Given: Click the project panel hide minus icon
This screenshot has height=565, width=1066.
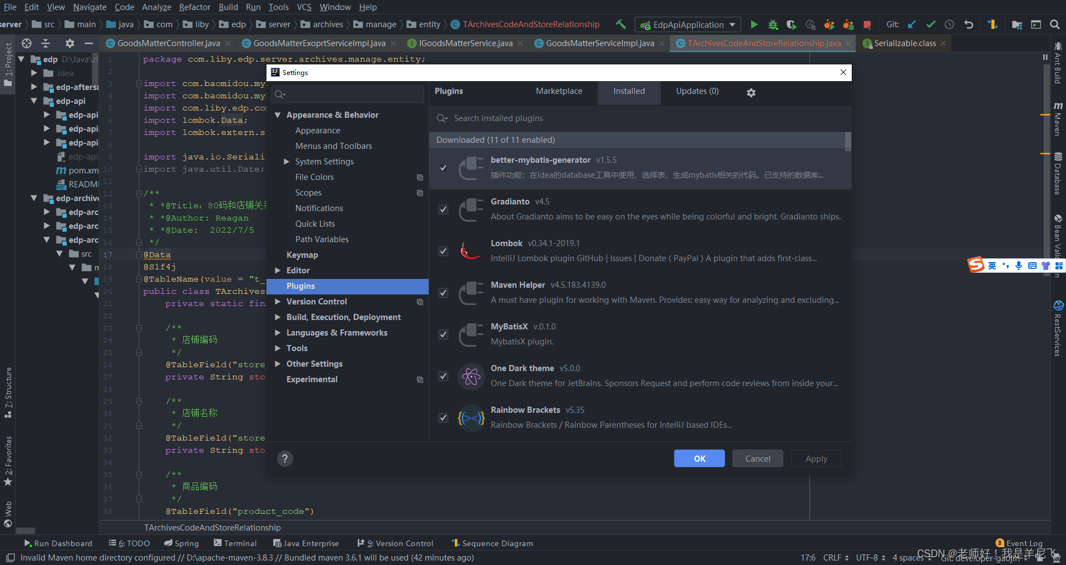Looking at the screenshot, I should [x=88, y=43].
